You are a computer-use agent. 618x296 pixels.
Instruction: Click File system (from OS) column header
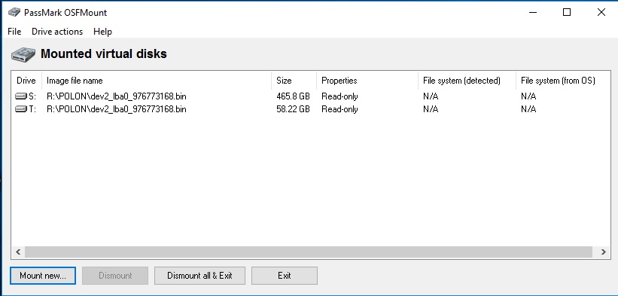tap(563, 81)
